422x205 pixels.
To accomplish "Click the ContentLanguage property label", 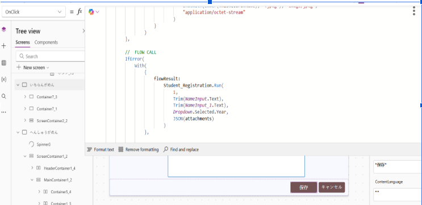I will point(389,182).
